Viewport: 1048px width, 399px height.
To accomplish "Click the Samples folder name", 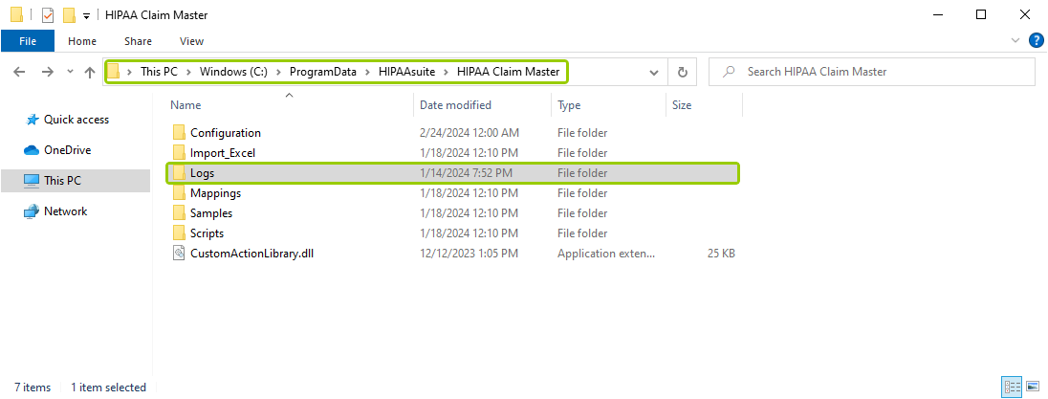I will point(211,213).
